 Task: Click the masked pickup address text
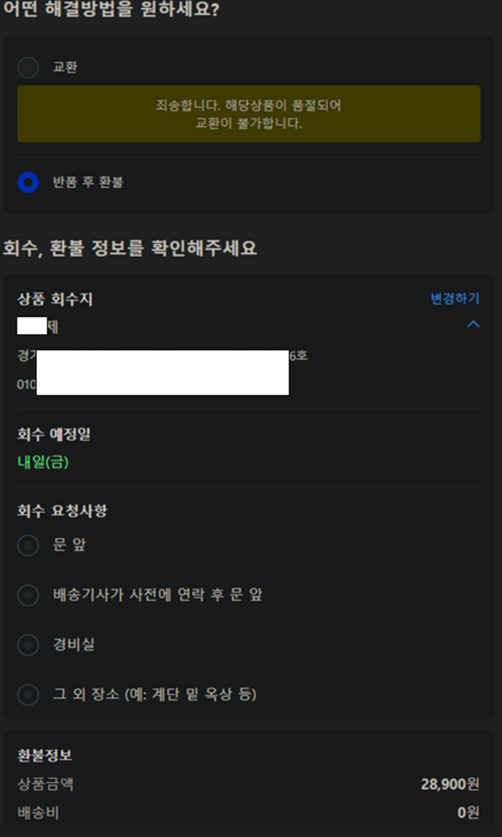point(163,356)
